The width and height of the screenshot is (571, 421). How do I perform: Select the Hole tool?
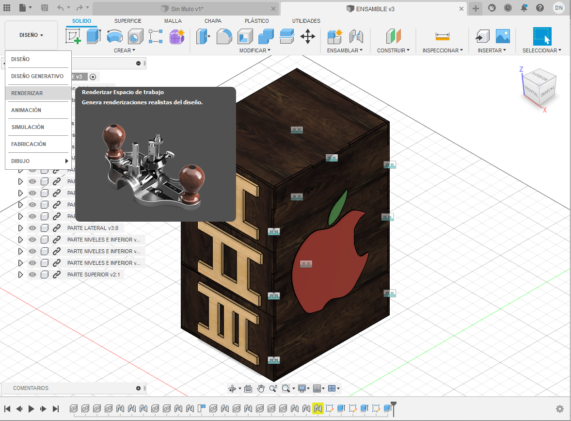[135, 36]
